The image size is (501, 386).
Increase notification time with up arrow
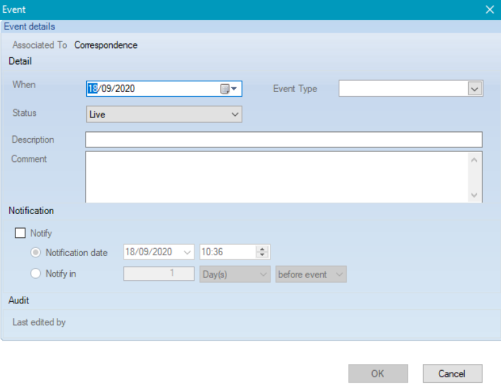point(262,249)
